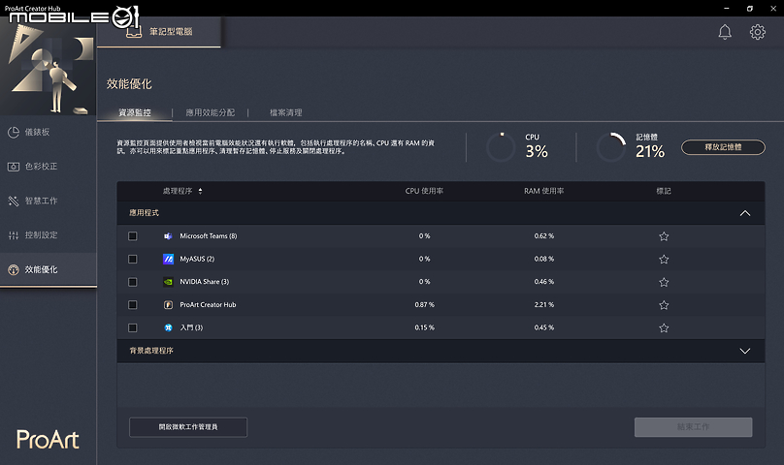Screen dimensions: 784x465
Task: Tick the 入門 row checkbox
Action: click(x=133, y=327)
